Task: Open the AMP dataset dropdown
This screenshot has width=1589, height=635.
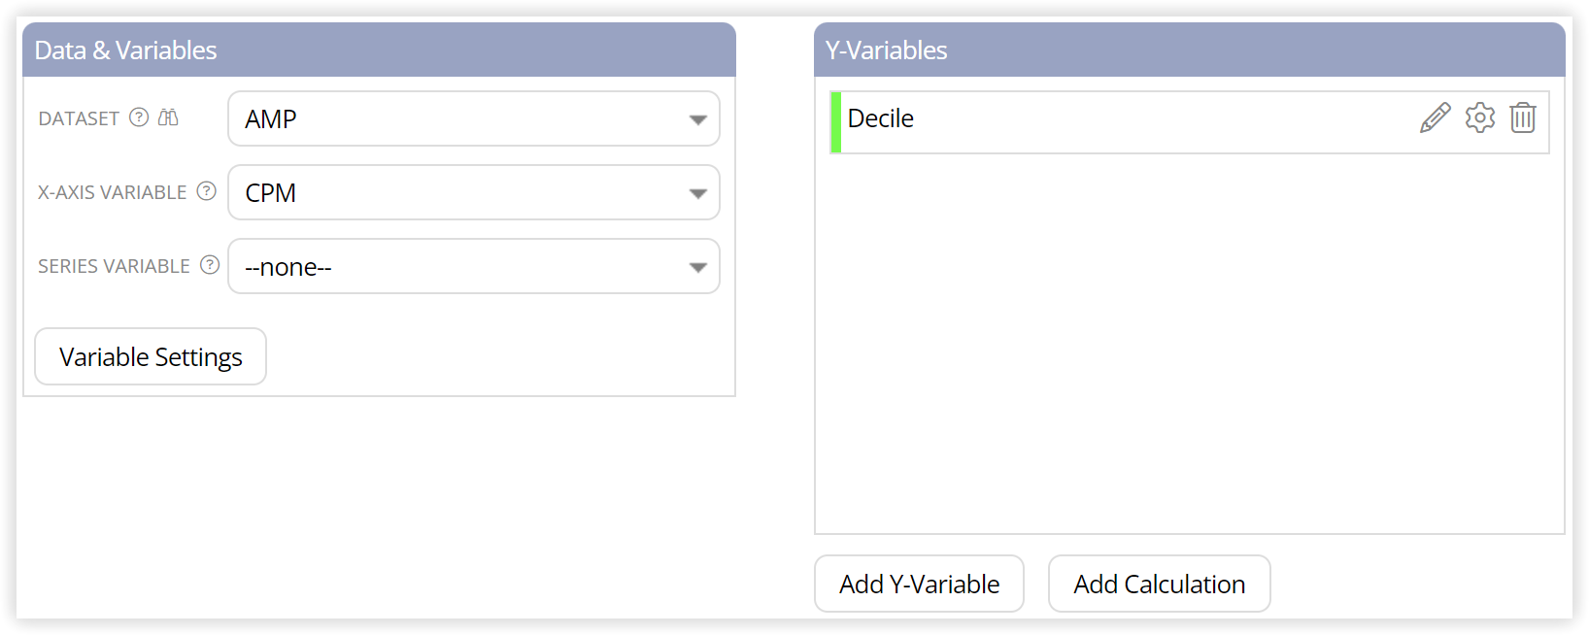Action: coord(474,118)
